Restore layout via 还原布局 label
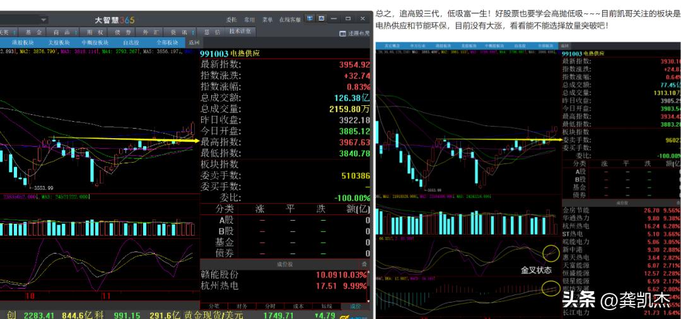The image size is (681, 319). point(358,33)
